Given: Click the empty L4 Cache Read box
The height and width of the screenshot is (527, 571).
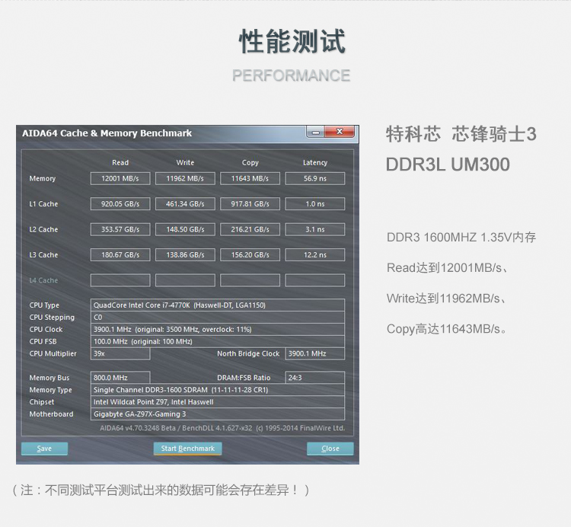Looking at the screenshot, I should click(x=120, y=280).
